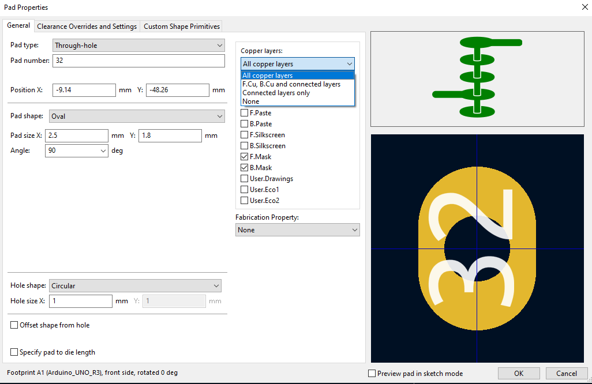Click the Pad size X field
The width and height of the screenshot is (592, 384).
coord(77,136)
